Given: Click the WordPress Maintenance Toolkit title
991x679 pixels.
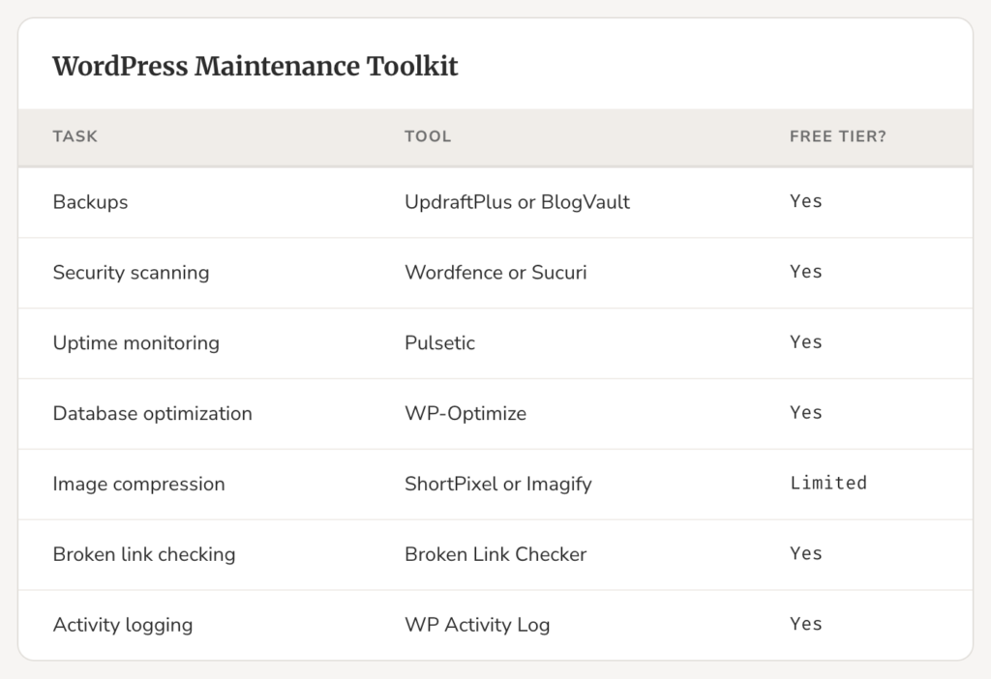Looking at the screenshot, I should click(255, 67).
